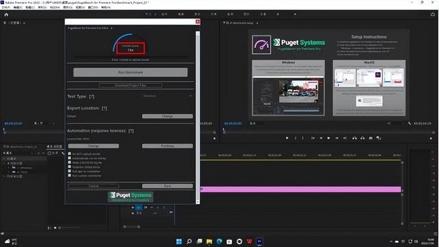The image size is (439, 247).
Task: Click the Go to In point icon
Action: click(x=313, y=138)
